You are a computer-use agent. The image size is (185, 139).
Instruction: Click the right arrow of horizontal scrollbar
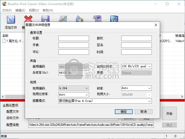coord(182,97)
